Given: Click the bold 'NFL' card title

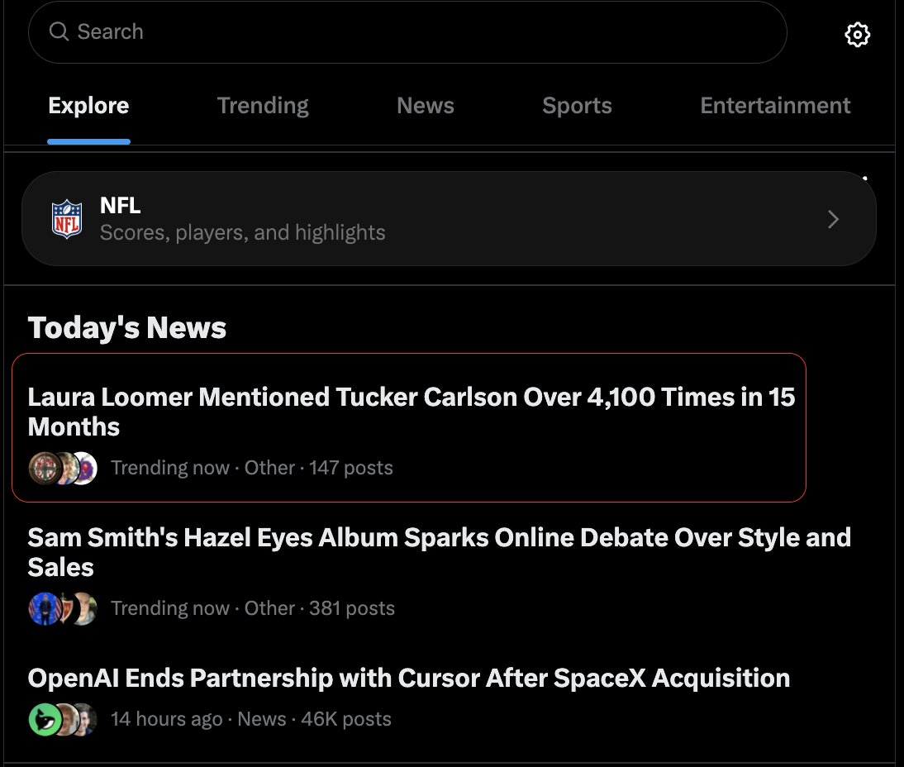Looking at the screenshot, I should (x=120, y=205).
